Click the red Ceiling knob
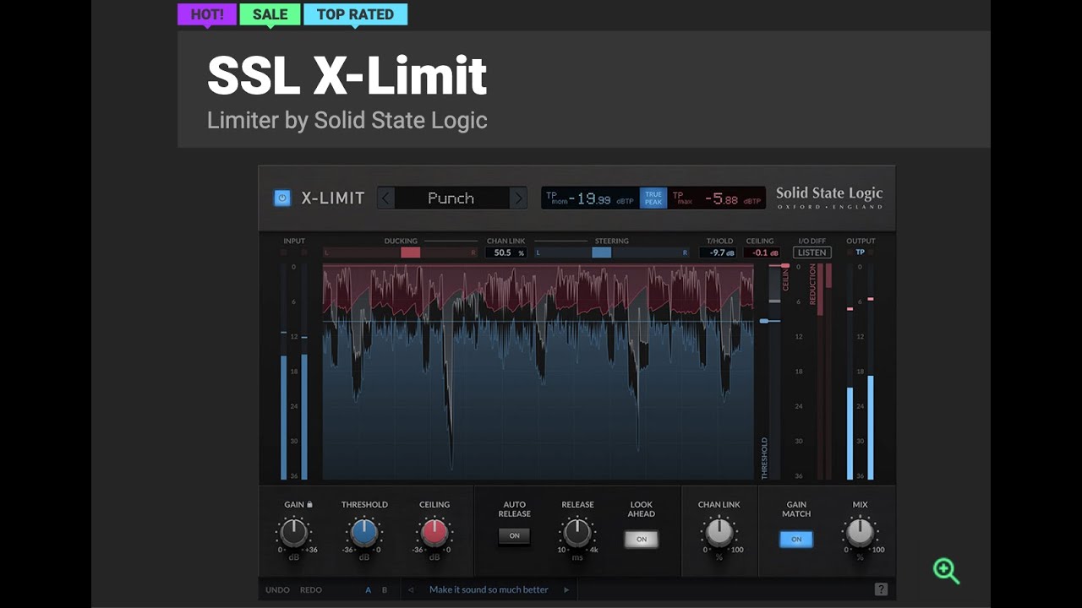The height and width of the screenshot is (608, 1082). 434,533
